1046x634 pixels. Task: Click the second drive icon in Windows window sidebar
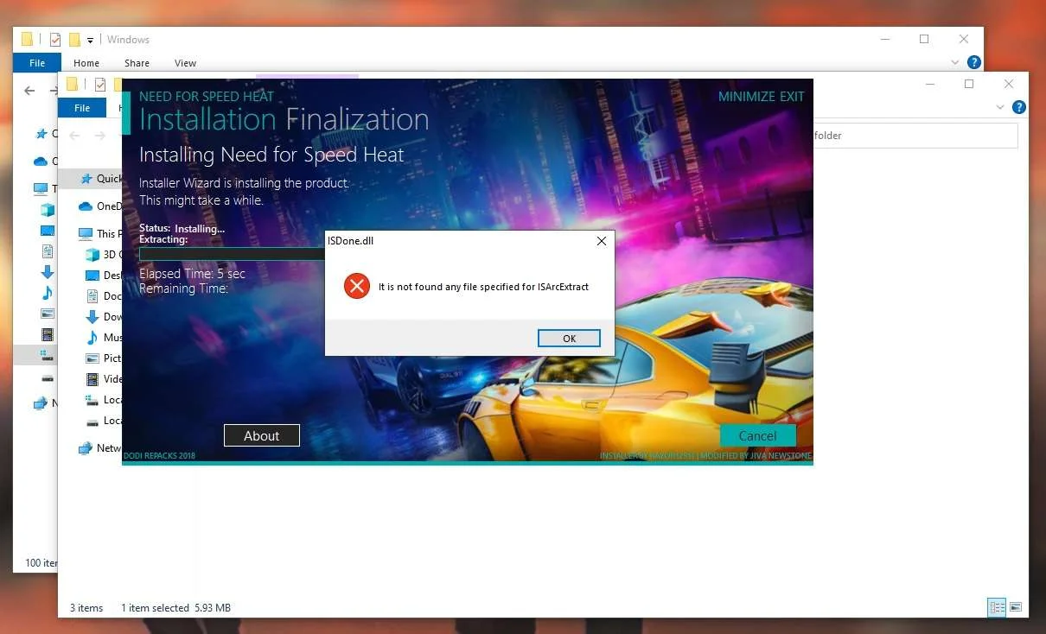[x=48, y=377]
